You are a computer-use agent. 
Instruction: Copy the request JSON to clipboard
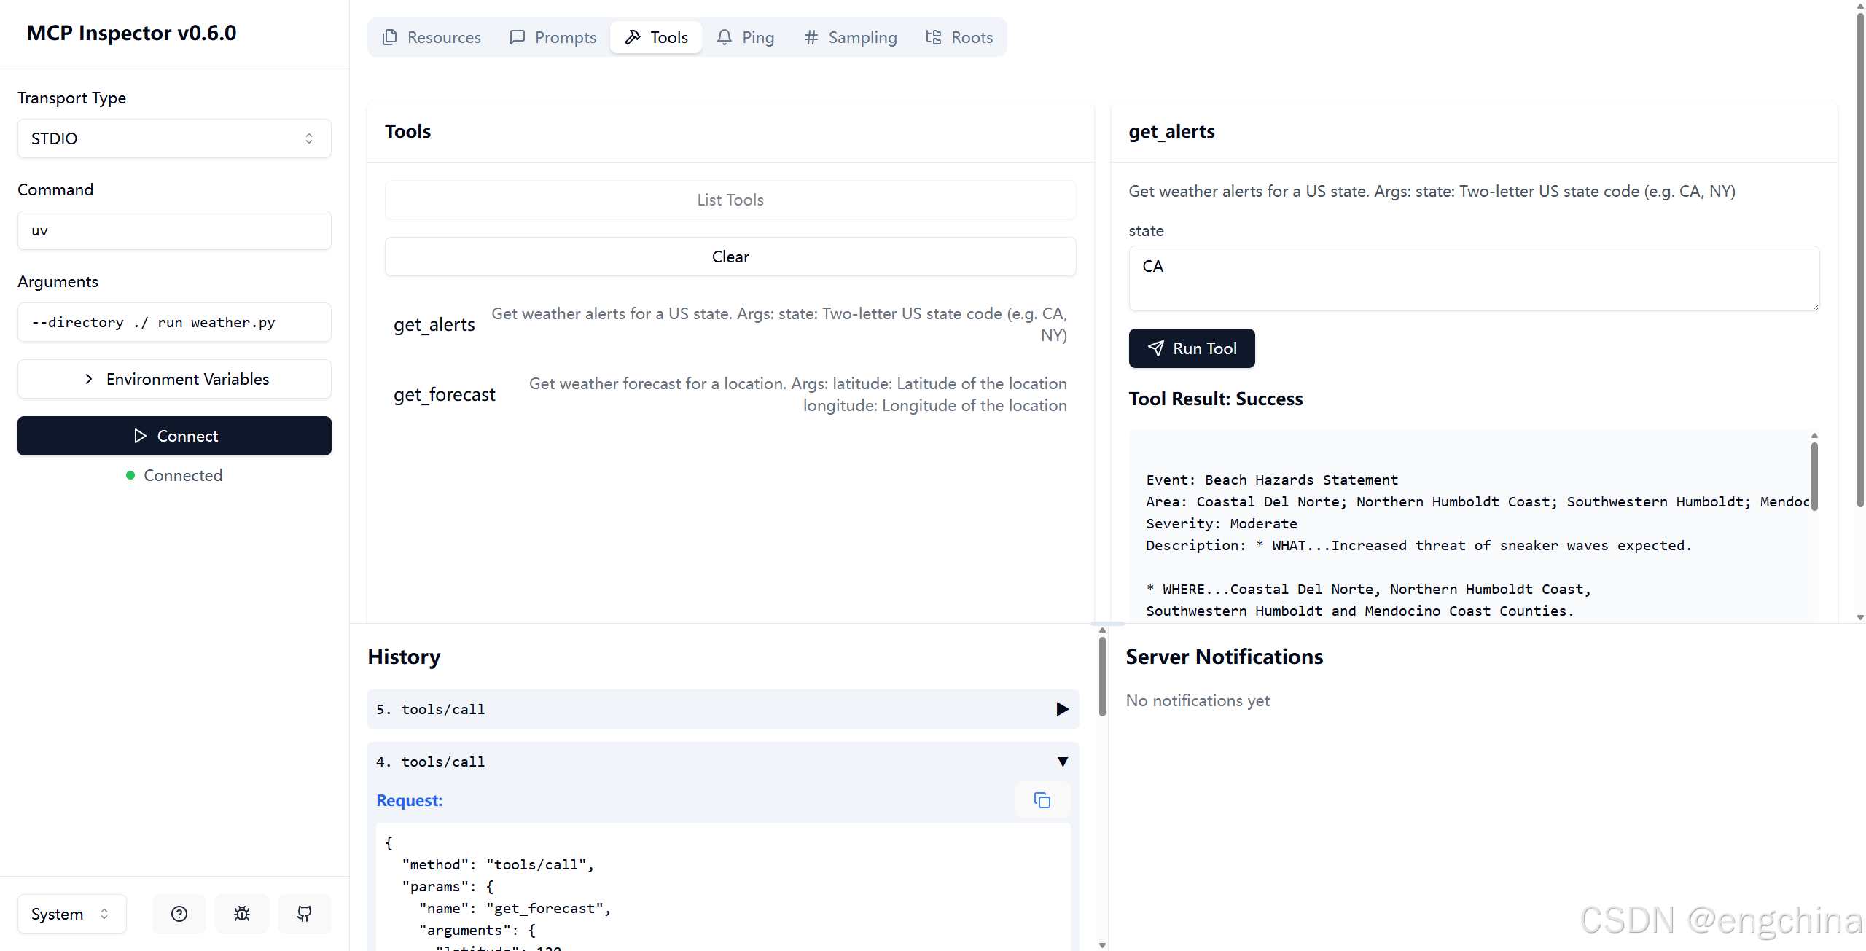(x=1042, y=800)
